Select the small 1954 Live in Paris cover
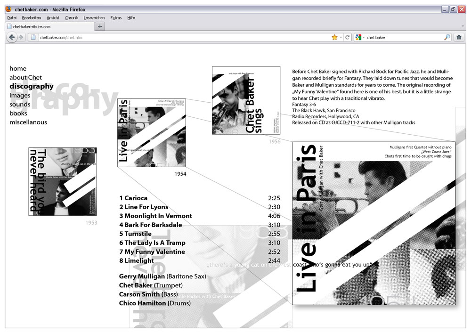The image size is (471, 333). tap(152, 133)
